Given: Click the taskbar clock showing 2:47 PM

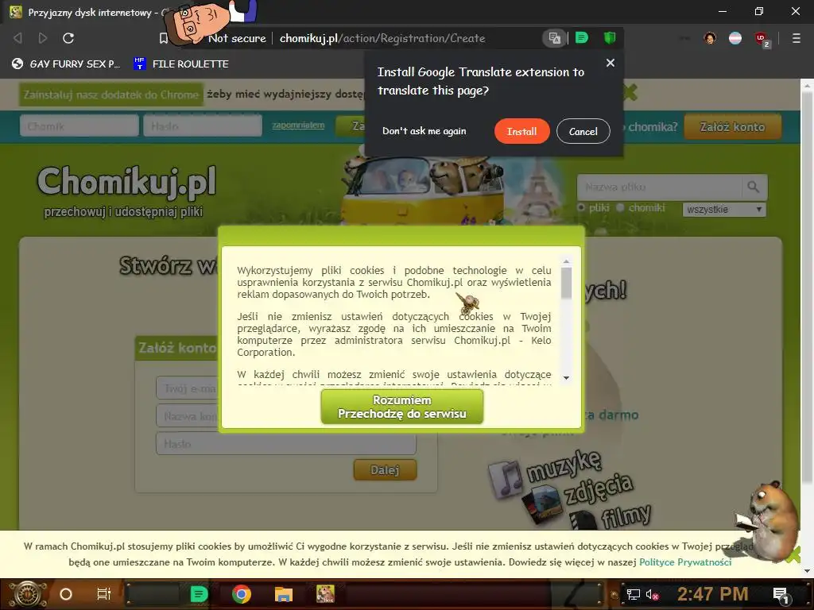Looking at the screenshot, I should coord(712,594).
